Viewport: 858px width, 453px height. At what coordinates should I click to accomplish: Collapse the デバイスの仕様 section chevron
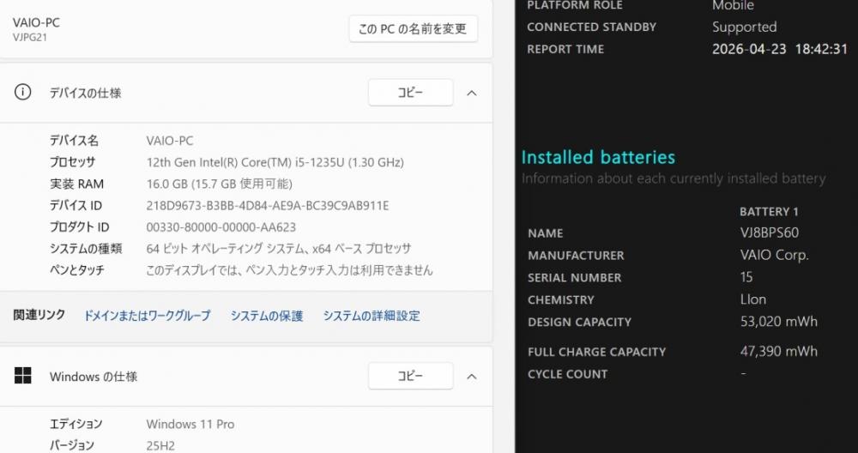click(x=471, y=93)
